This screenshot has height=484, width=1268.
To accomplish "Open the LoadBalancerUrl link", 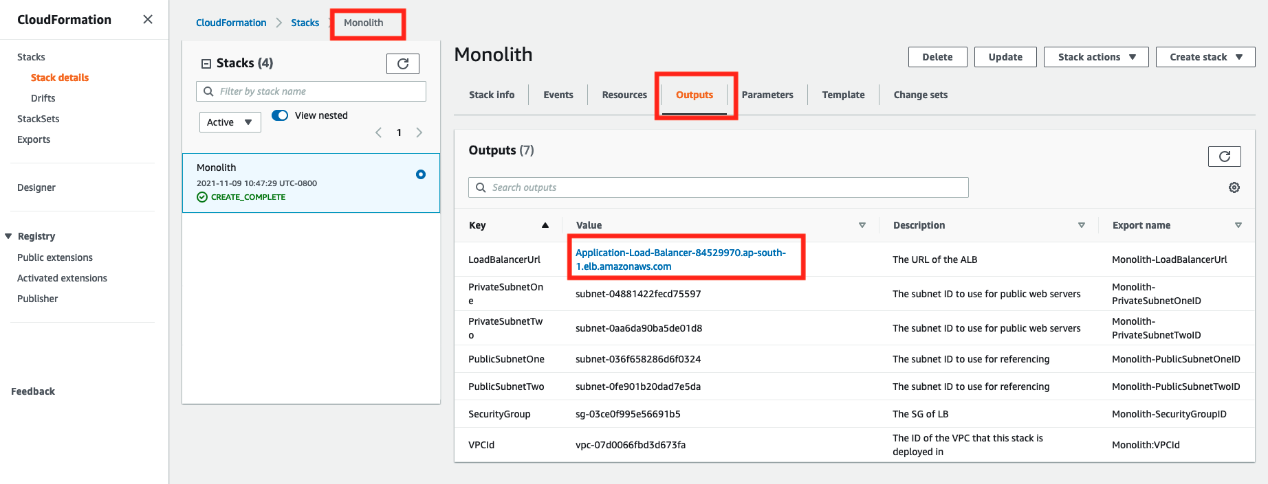I will point(680,260).
